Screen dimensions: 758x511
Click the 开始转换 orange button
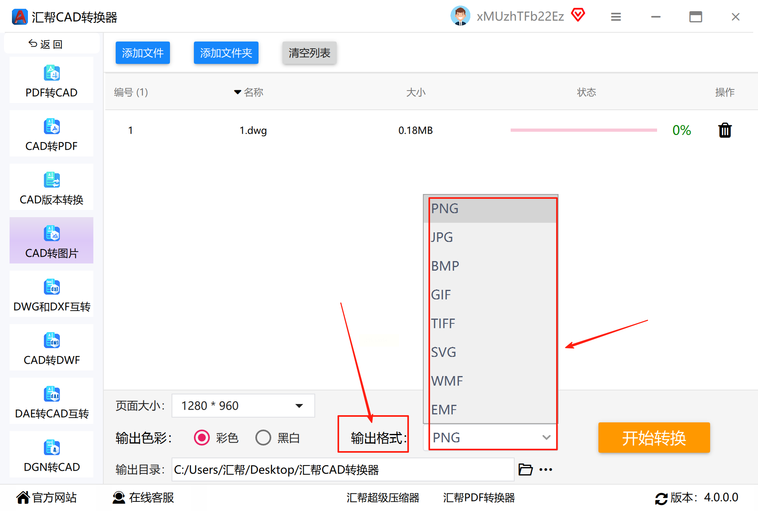(x=654, y=438)
